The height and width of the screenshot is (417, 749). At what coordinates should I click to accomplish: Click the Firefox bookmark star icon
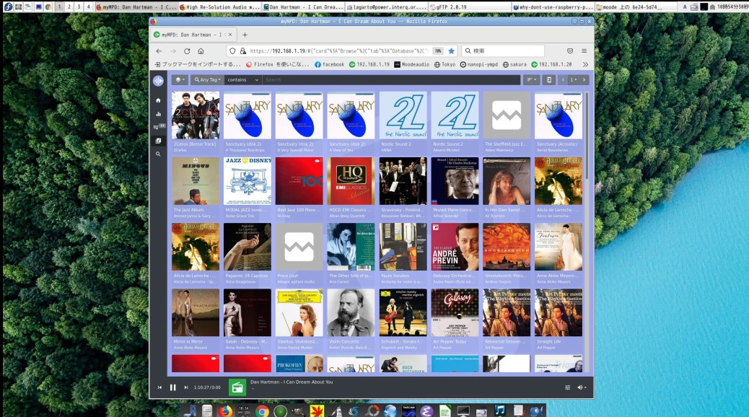click(x=451, y=51)
